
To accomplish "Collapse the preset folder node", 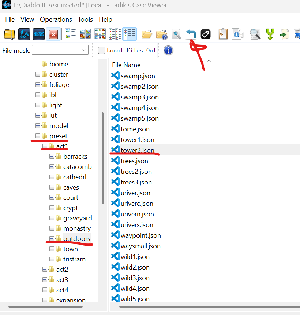I will coord(38,136).
